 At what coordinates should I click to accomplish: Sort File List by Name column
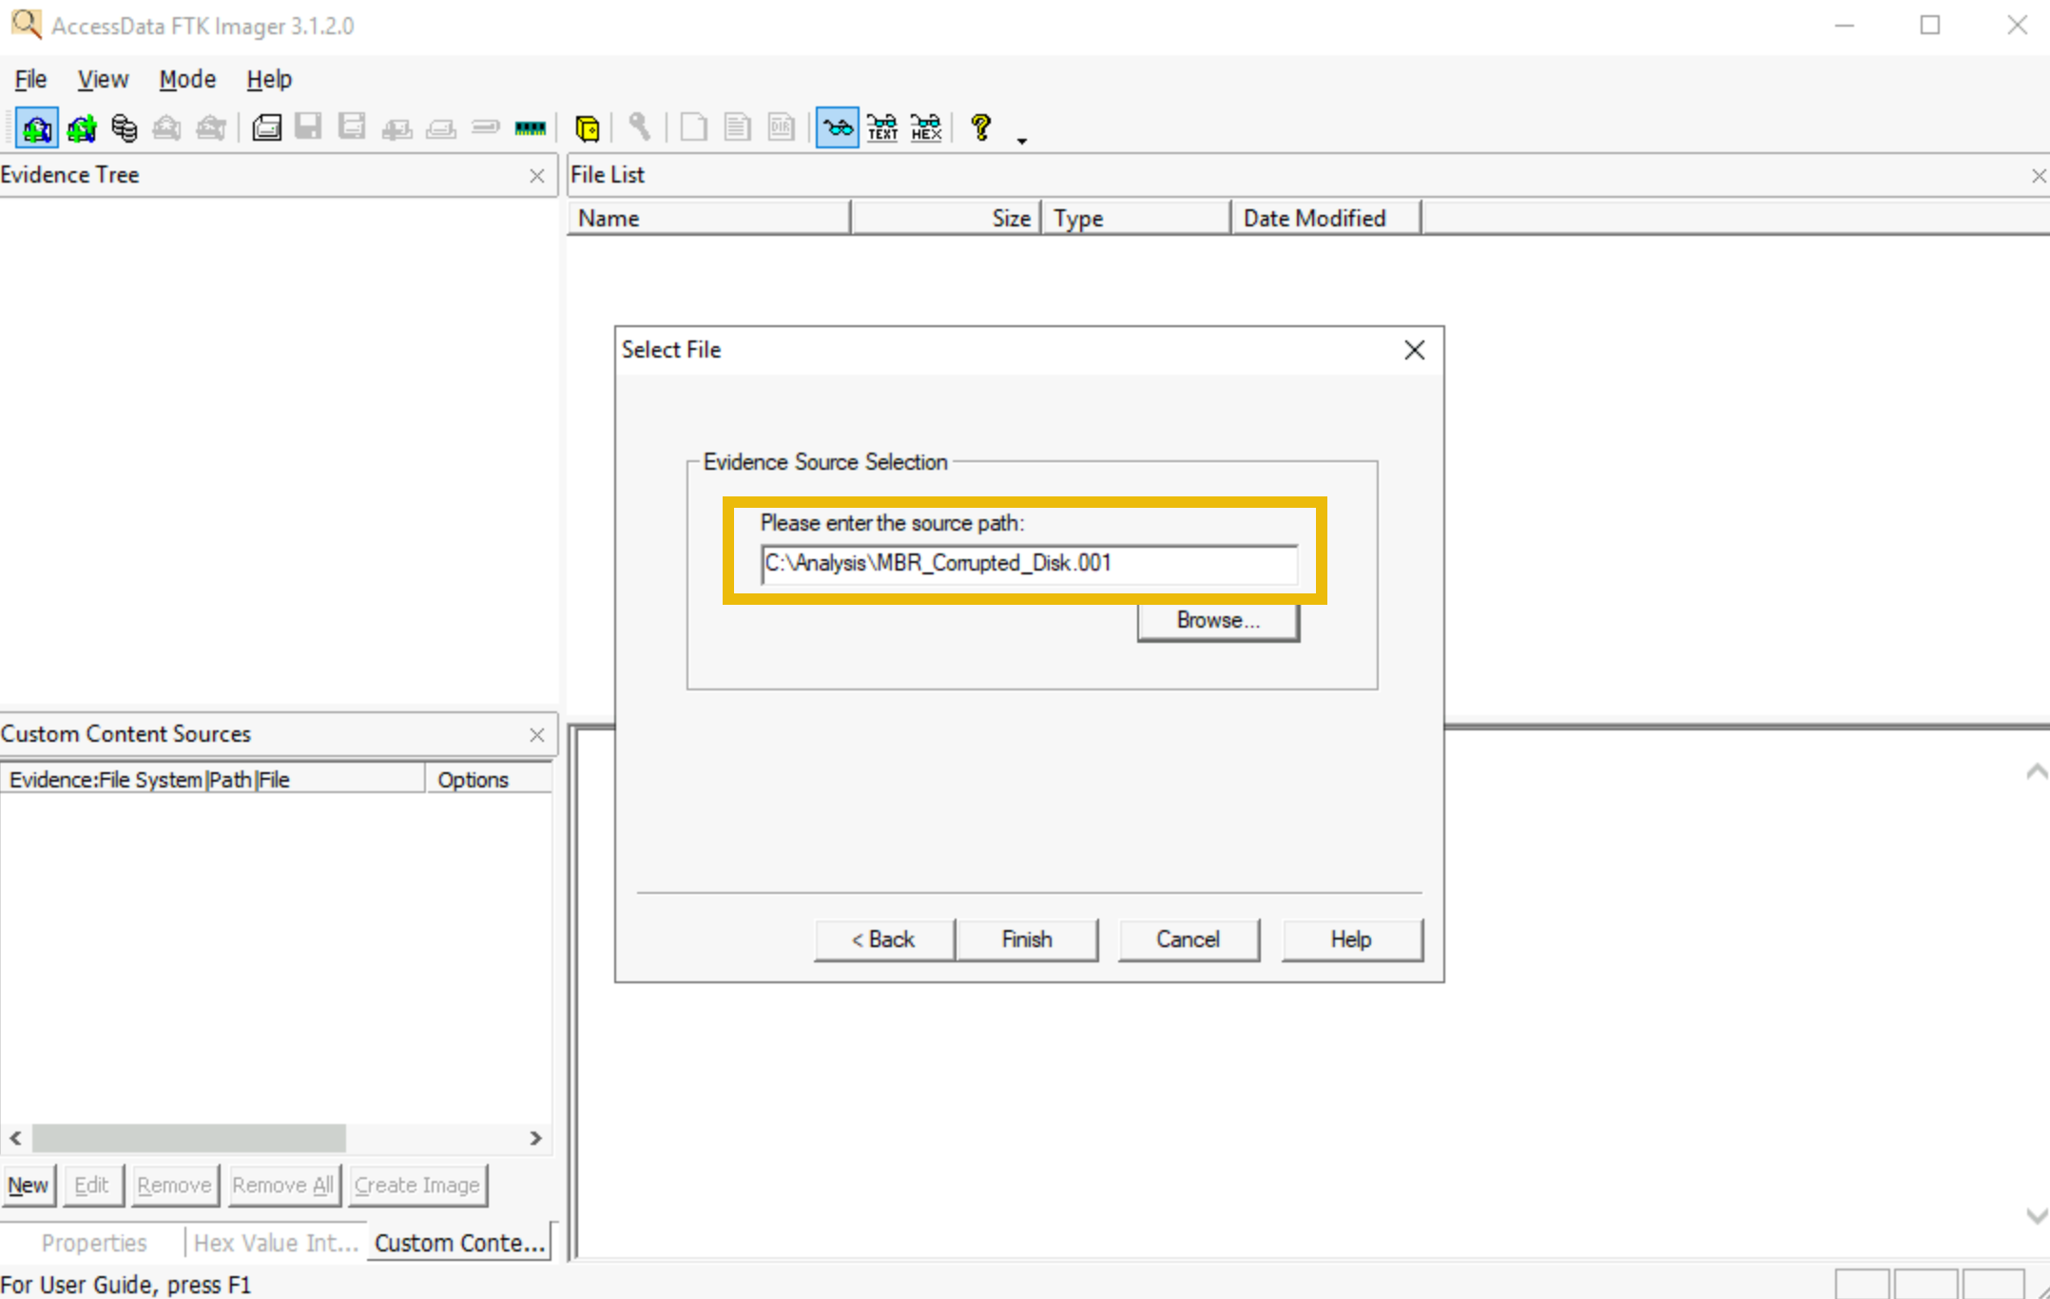click(x=709, y=218)
